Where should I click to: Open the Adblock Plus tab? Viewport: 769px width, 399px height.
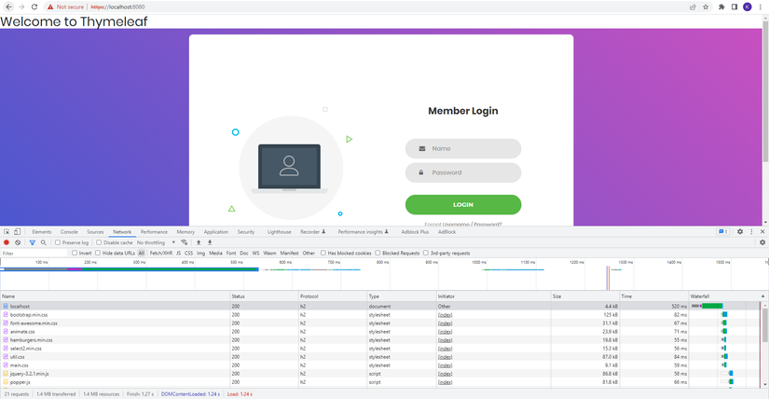pyautogui.click(x=415, y=231)
